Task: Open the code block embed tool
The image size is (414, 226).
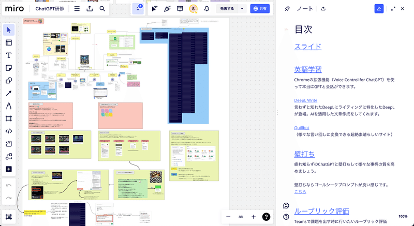Action: point(9,131)
